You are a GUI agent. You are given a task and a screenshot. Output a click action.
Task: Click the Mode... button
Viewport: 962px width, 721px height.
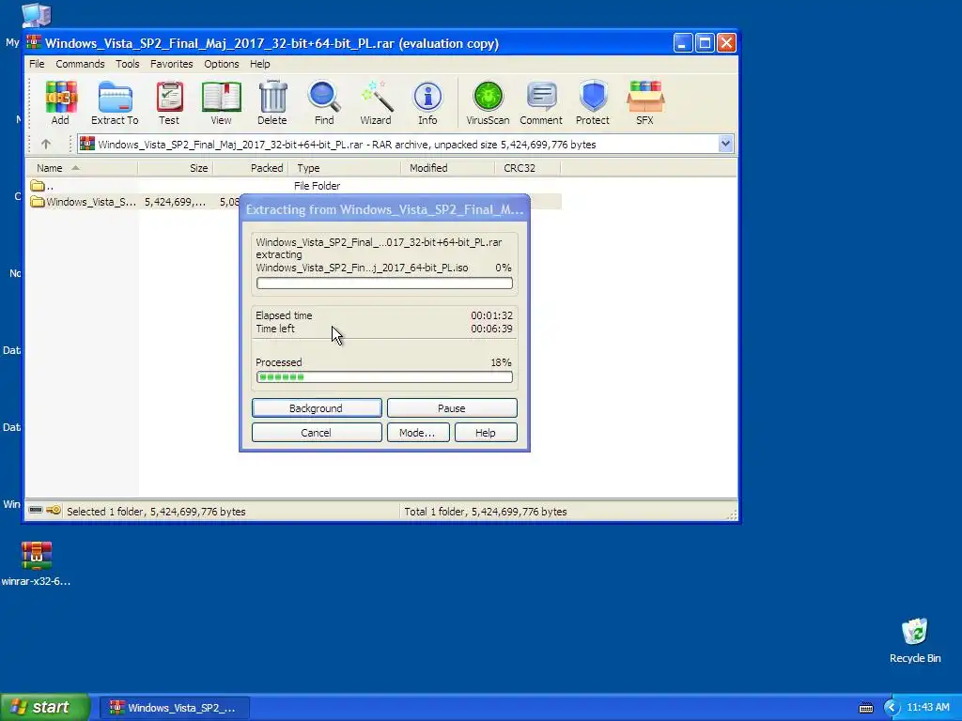[x=418, y=433]
